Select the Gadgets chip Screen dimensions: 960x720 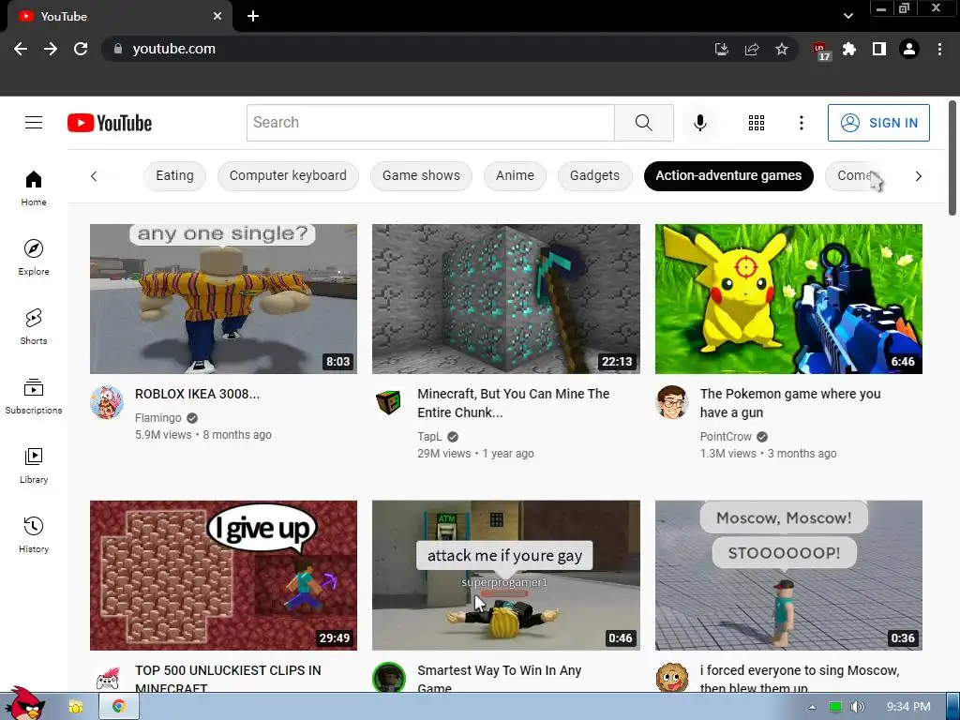pyautogui.click(x=594, y=175)
